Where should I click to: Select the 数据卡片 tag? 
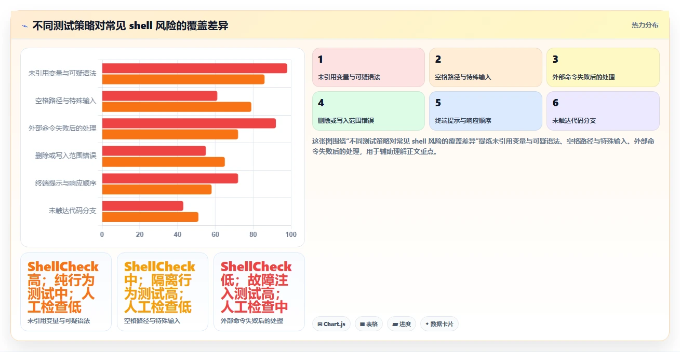tap(439, 324)
